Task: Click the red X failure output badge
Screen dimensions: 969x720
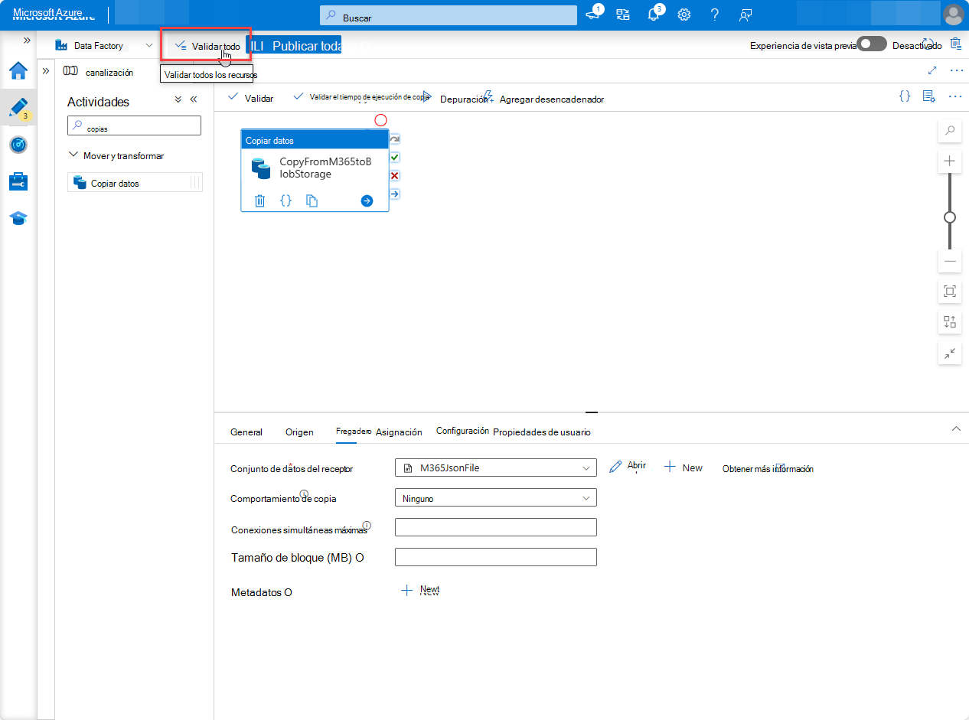Action: tap(394, 175)
